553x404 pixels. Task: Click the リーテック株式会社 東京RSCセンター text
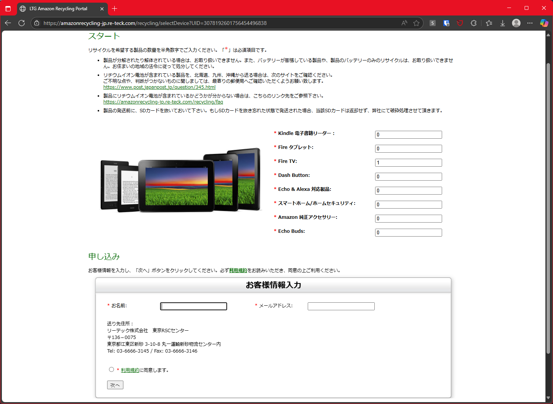click(x=148, y=331)
